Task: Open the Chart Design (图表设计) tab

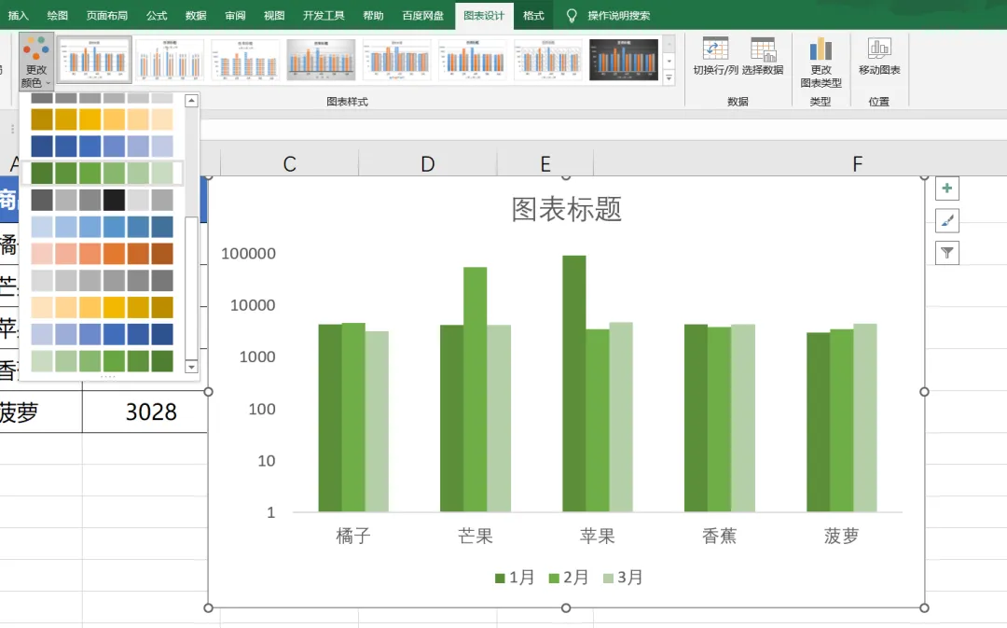Action: pos(484,16)
